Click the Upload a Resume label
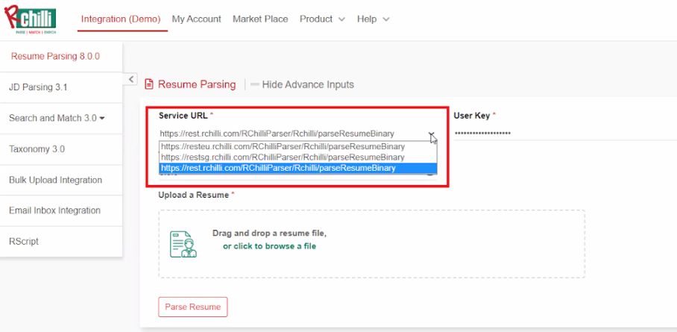This screenshot has height=332, width=677. (x=193, y=195)
